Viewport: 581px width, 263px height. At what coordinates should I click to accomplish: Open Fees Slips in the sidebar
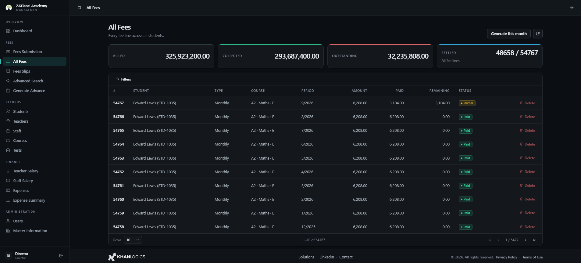34,71
